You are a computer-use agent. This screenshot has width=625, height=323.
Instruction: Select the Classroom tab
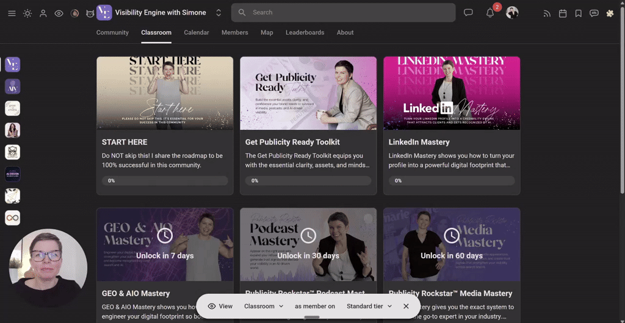click(156, 33)
